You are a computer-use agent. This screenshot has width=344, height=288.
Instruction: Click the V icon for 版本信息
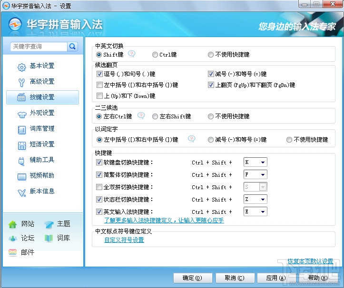[x=22, y=192]
